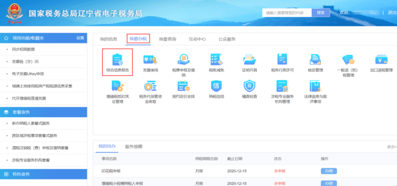Switch to 我的信息 tab
This screenshot has height=186, width=397.
click(108, 39)
